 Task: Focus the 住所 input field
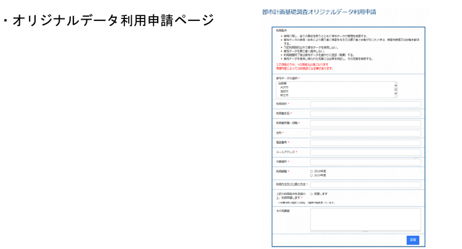365,133
